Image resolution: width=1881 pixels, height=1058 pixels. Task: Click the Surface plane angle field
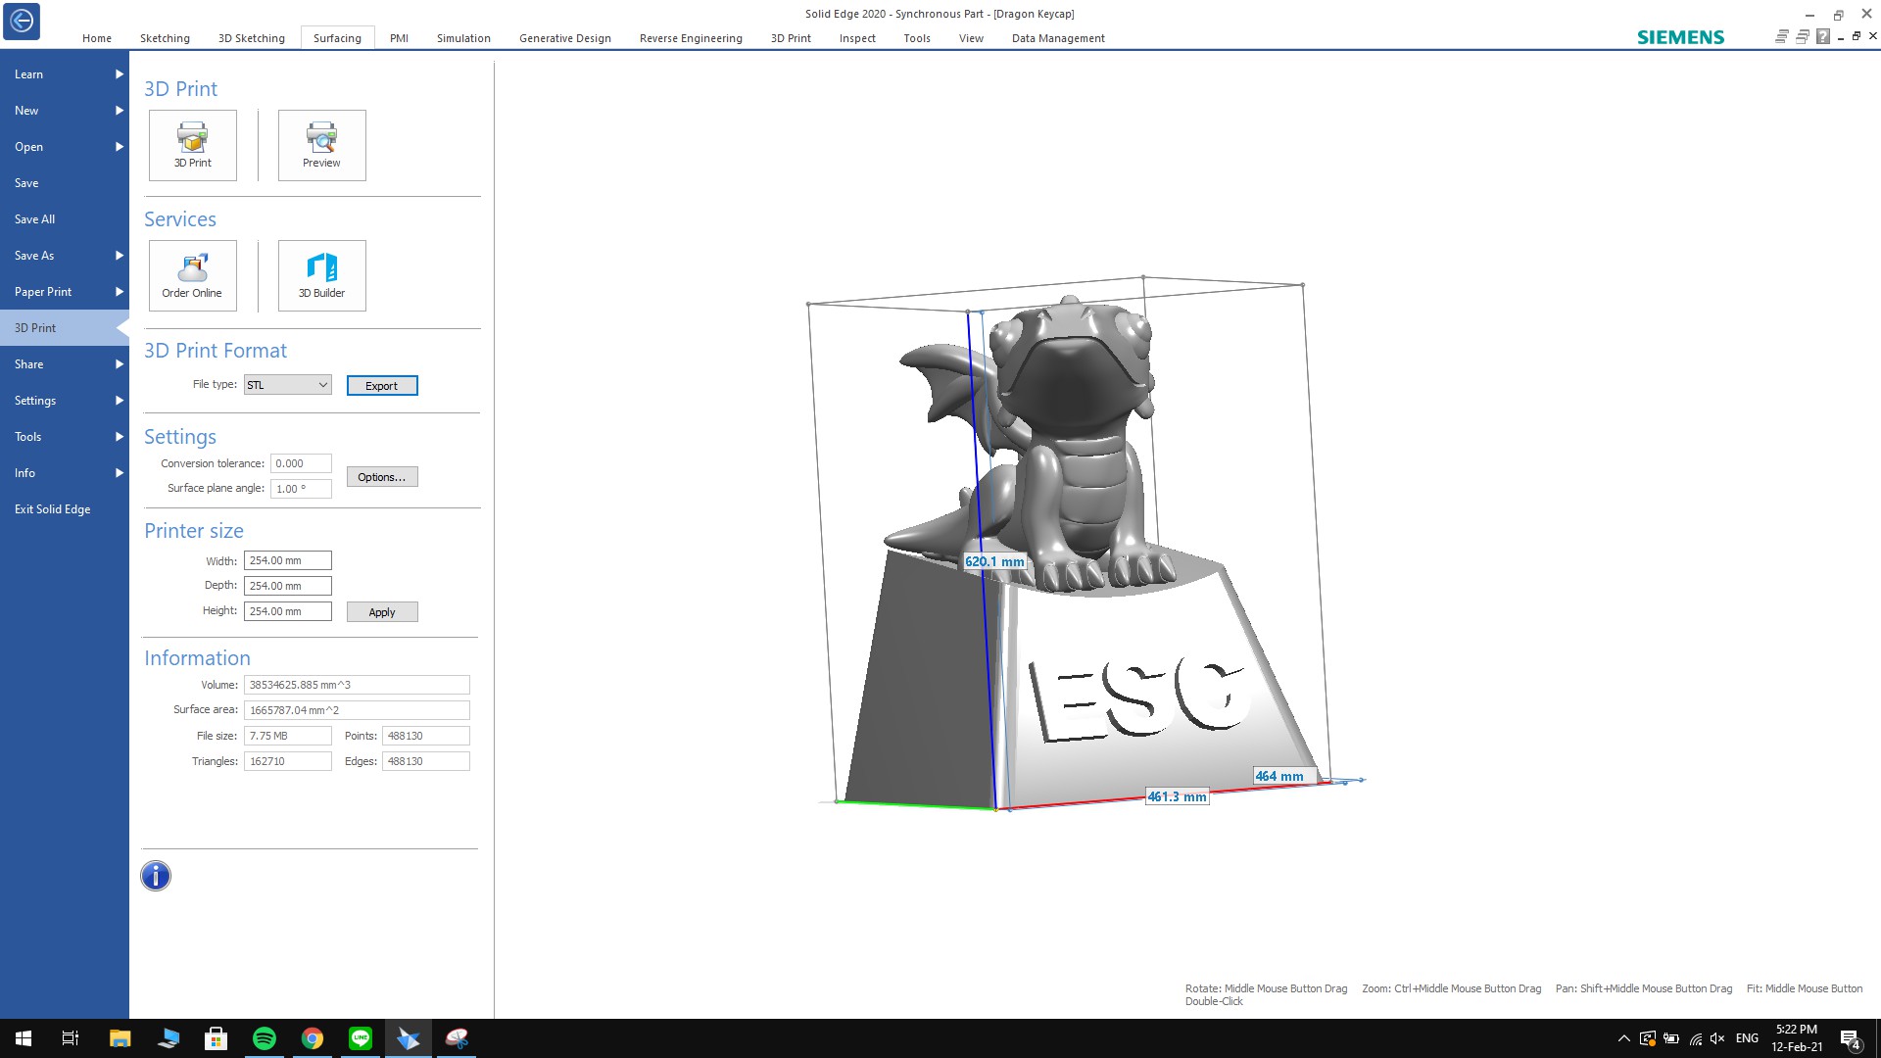301,489
